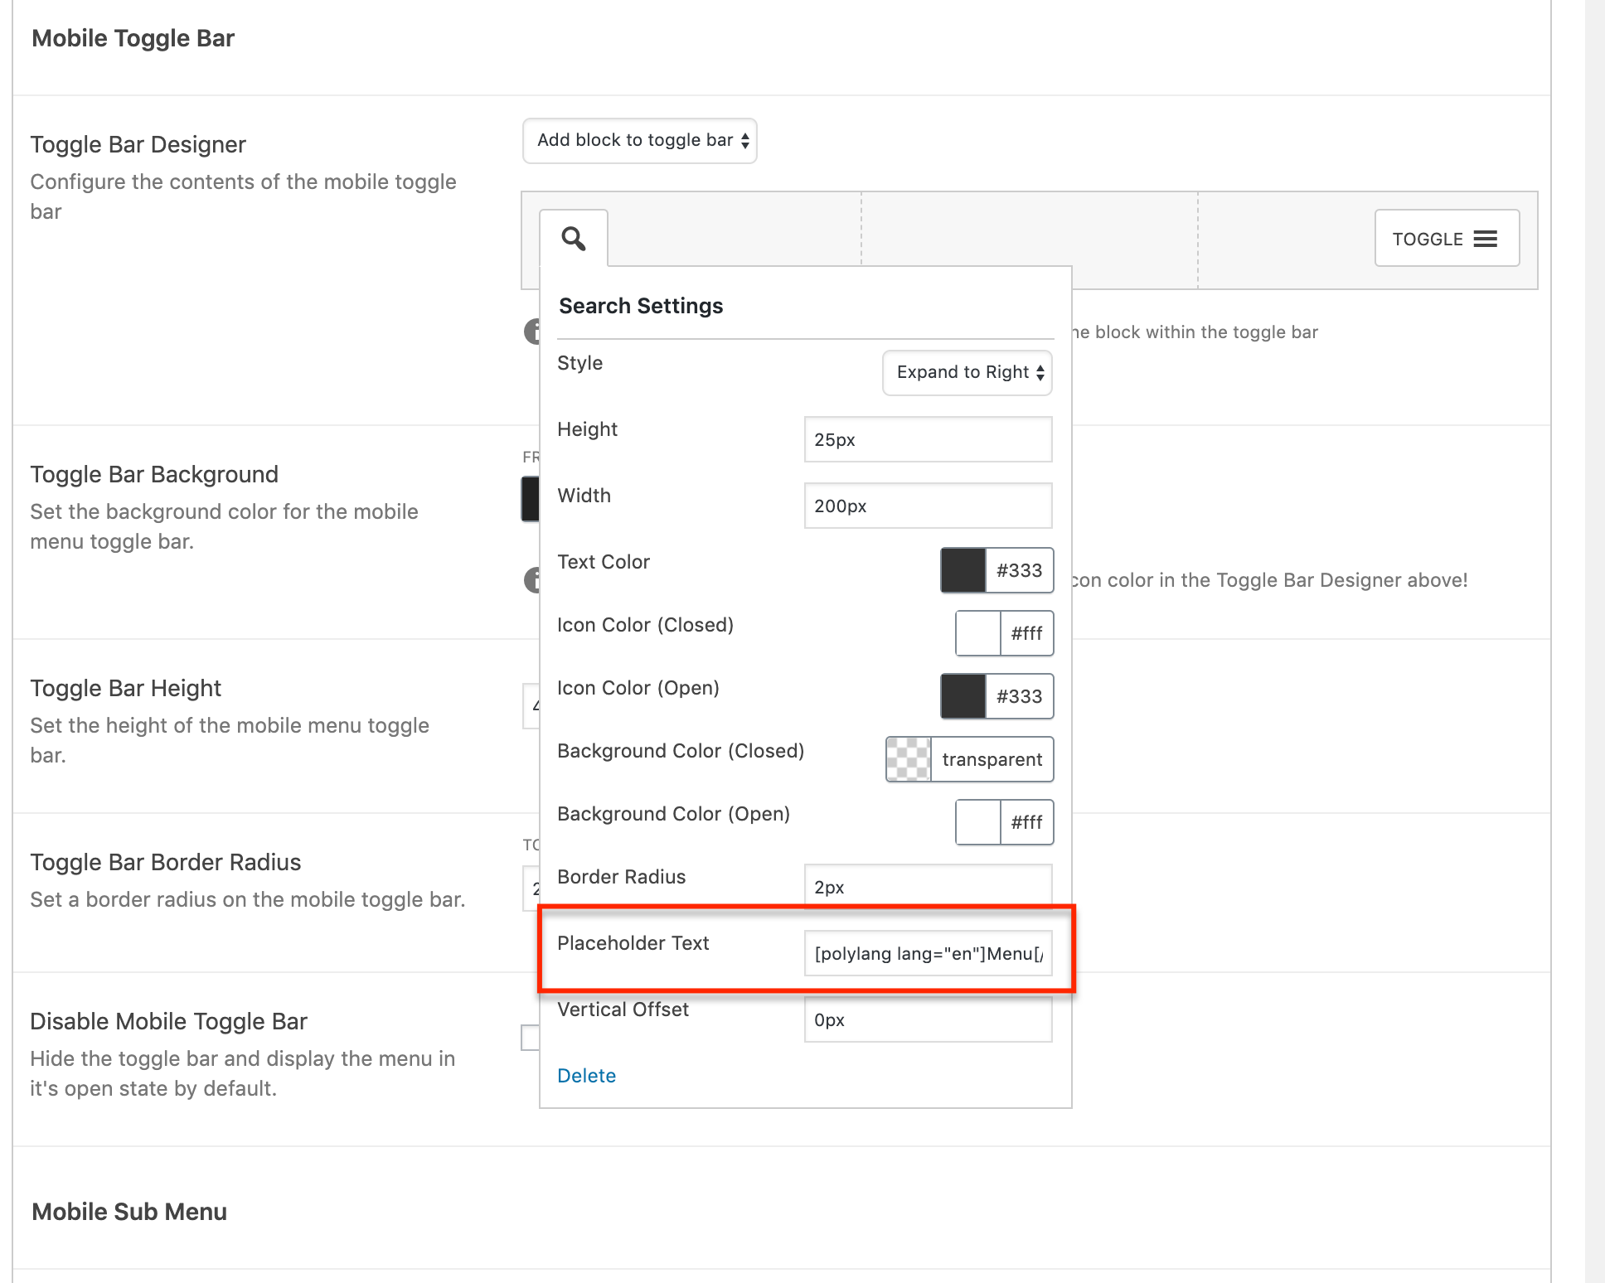The width and height of the screenshot is (1605, 1283).
Task: Click the Delete link in Search Settings
Action: coord(586,1076)
